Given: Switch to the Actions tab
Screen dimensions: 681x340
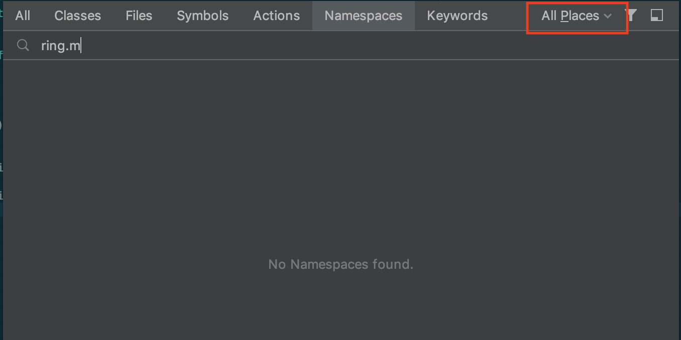Looking at the screenshot, I should [276, 15].
